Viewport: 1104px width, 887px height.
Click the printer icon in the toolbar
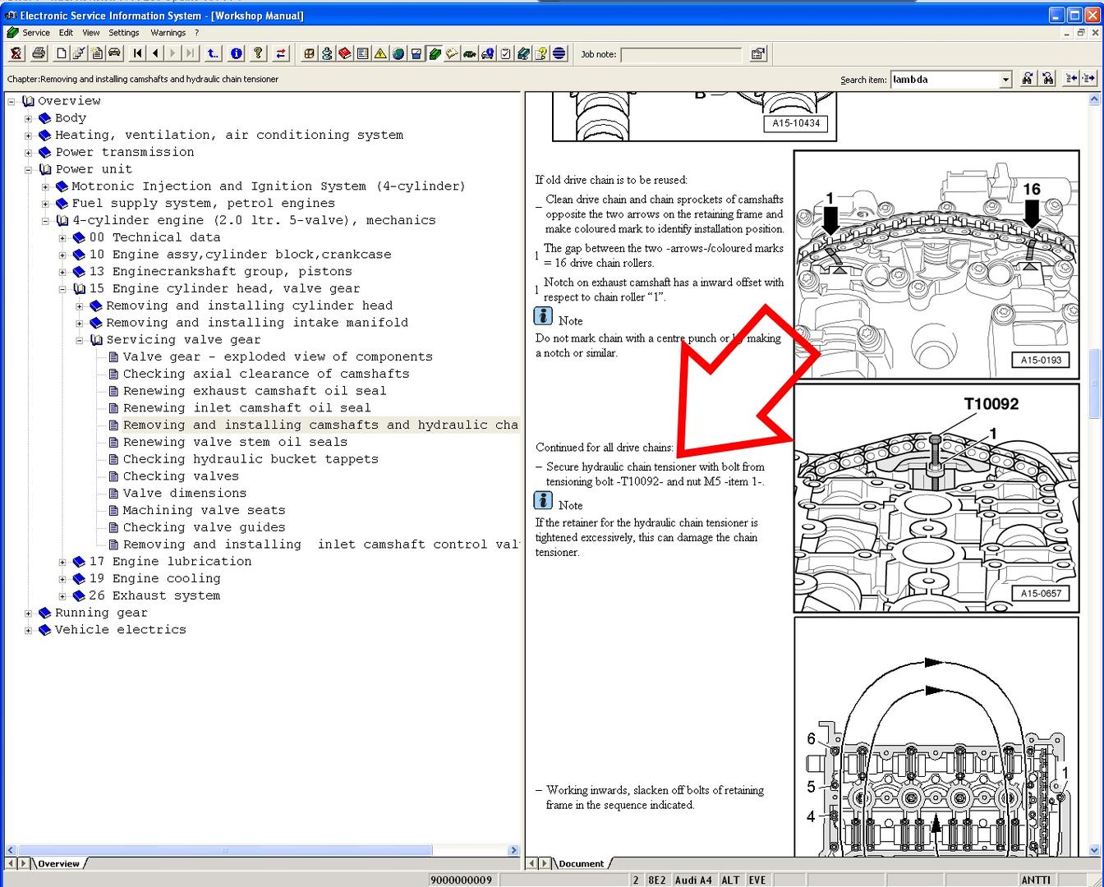click(39, 53)
